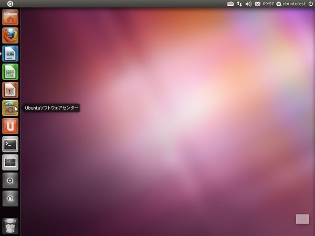Viewport: 315px width, 236px height.
Task: Open LibreOffice Writer from the launcher
Action: pos(10,53)
